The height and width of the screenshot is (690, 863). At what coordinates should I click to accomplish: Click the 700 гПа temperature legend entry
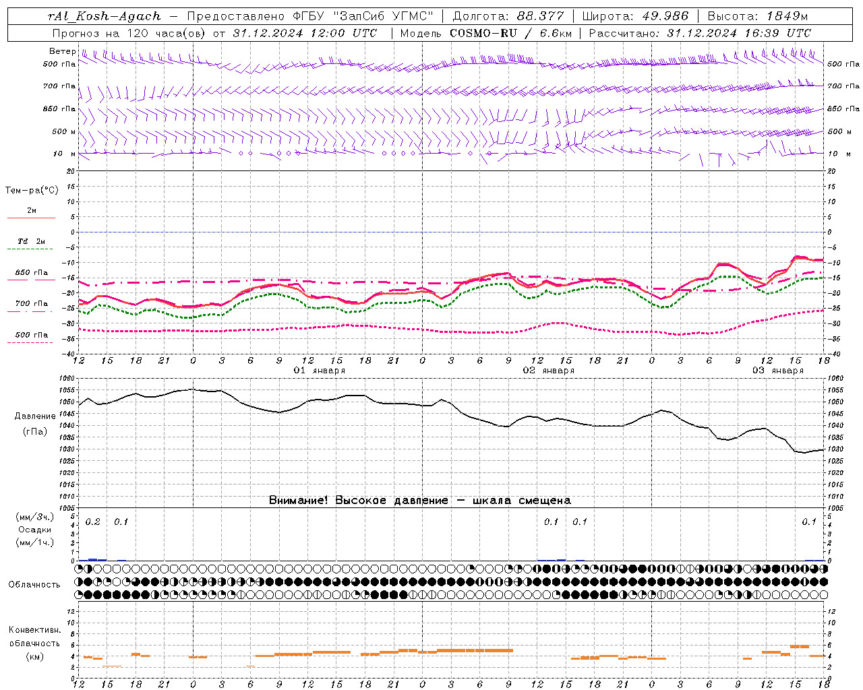(31, 304)
